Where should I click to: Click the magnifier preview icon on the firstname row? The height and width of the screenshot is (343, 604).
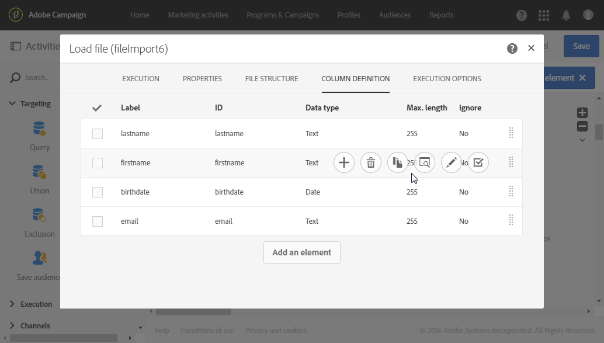click(x=425, y=163)
